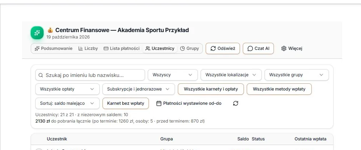This screenshot has width=361, height=150.
Task: Click the money bag emoji icon
Action: point(50,30)
